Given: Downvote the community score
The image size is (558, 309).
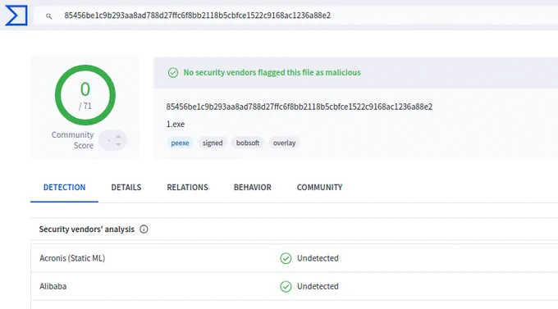Looking at the screenshot, I should tap(118, 144).
